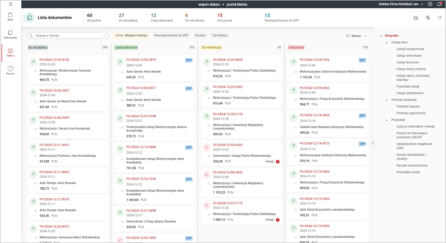This screenshot has height=243, width=446.
Task: Select the Do akceptacji 27 tab
Action: [x=128, y=18]
